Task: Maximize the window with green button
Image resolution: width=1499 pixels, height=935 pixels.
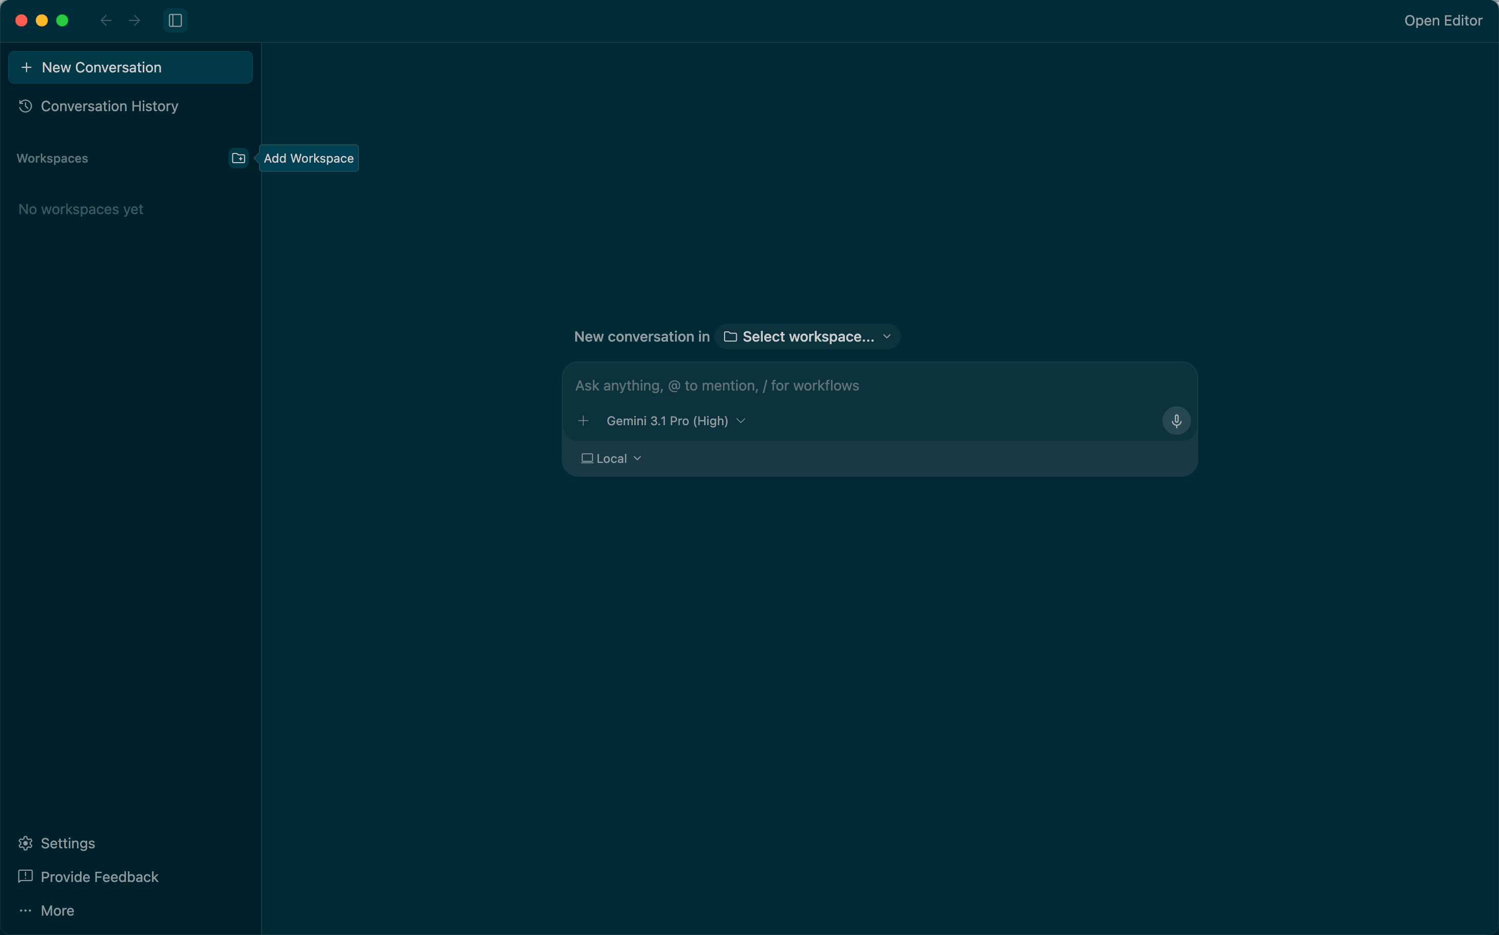Action: coord(62,20)
